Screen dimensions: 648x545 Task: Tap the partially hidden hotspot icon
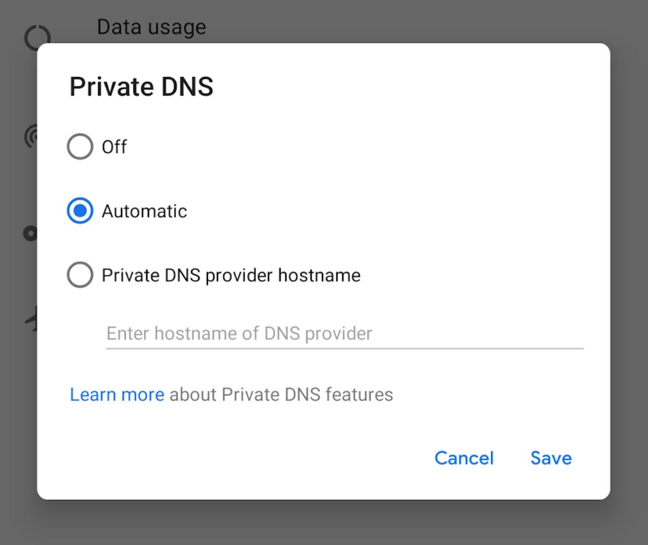tap(30, 136)
